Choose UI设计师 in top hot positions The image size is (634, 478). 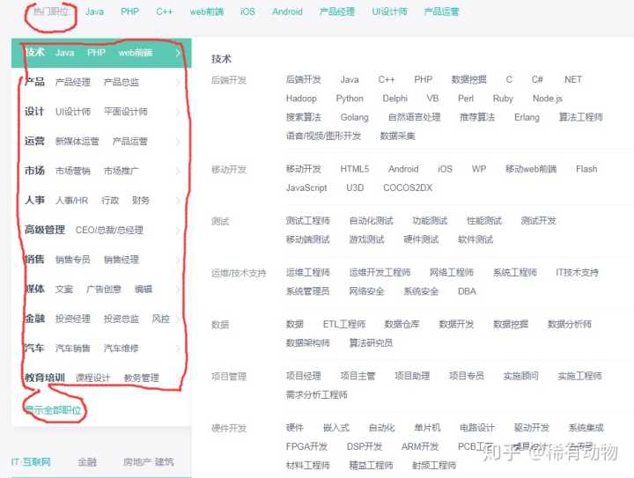click(389, 12)
